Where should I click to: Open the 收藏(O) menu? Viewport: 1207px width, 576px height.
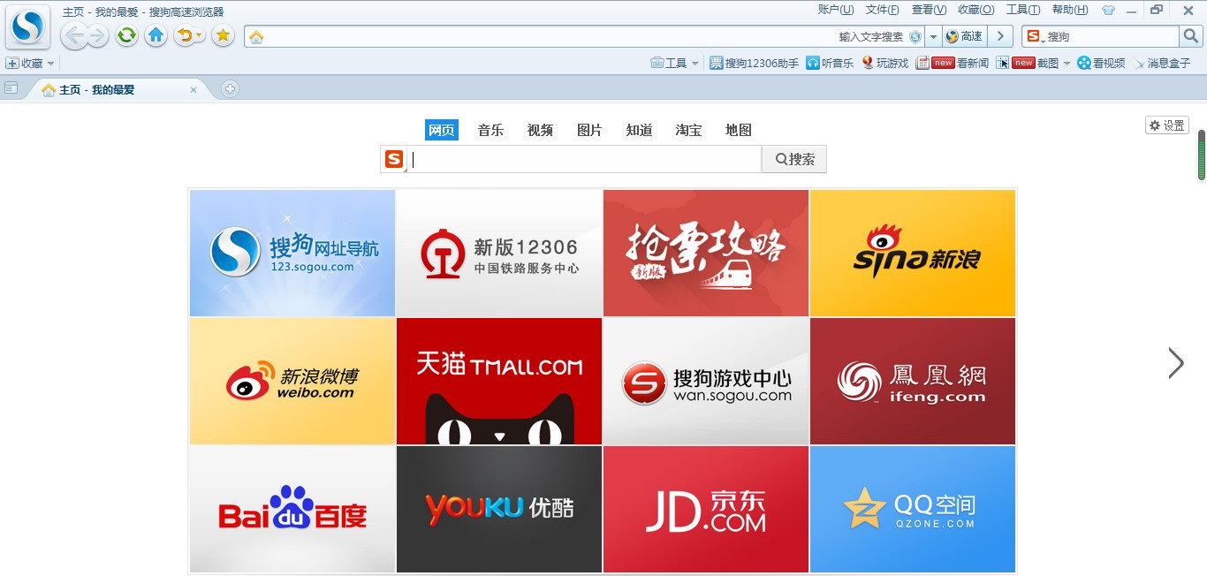[976, 10]
